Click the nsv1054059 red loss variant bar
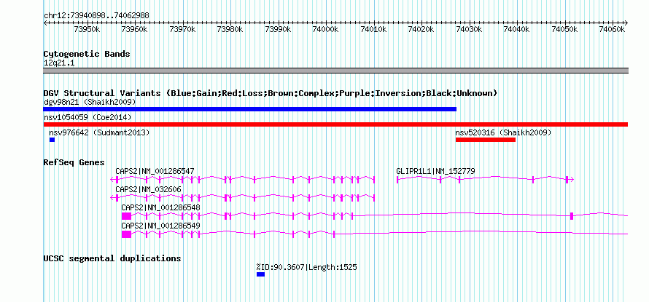 (335, 124)
